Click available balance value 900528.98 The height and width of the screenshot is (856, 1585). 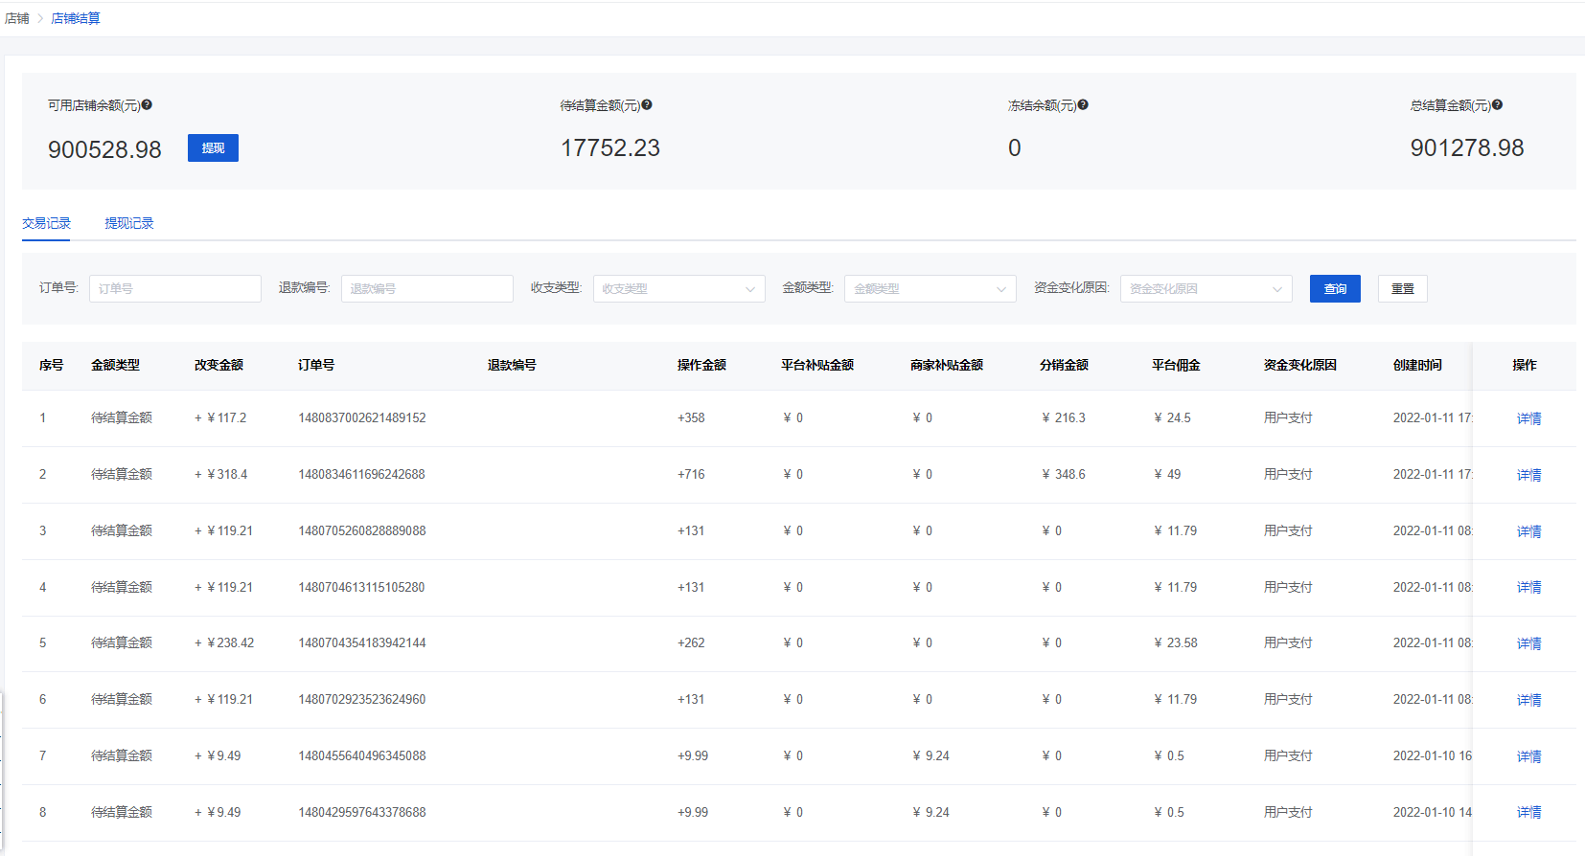point(104,149)
